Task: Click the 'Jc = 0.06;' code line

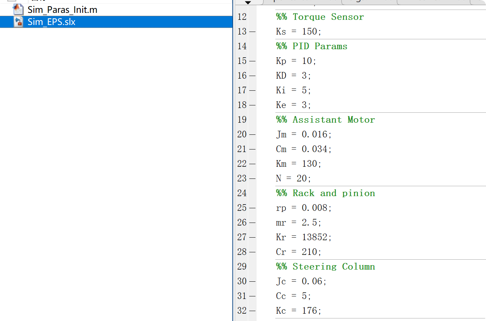Action: (x=301, y=281)
